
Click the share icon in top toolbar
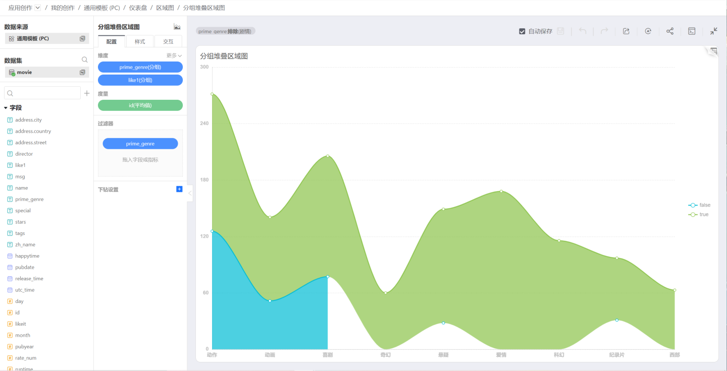[x=670, y=31]
